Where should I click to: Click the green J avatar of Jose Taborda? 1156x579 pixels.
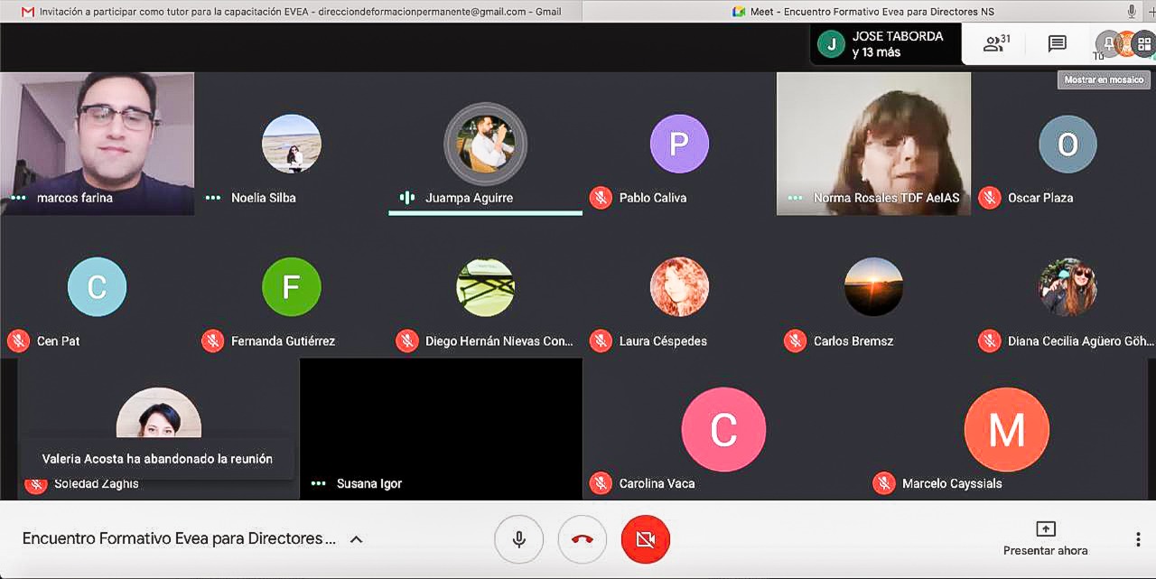[x=831, y=43]
